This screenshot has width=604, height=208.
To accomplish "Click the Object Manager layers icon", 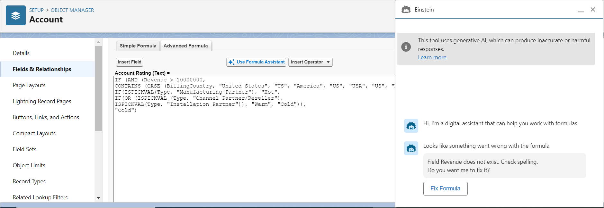I will [16, 15].
